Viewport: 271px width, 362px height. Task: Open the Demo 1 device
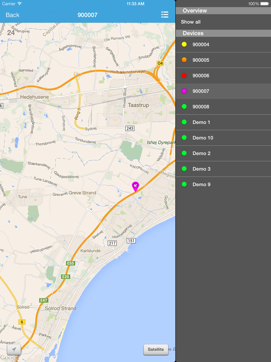pyautogui.click(x=223, y=122)
